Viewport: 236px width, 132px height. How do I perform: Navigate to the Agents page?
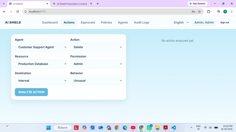click(123, 22)
